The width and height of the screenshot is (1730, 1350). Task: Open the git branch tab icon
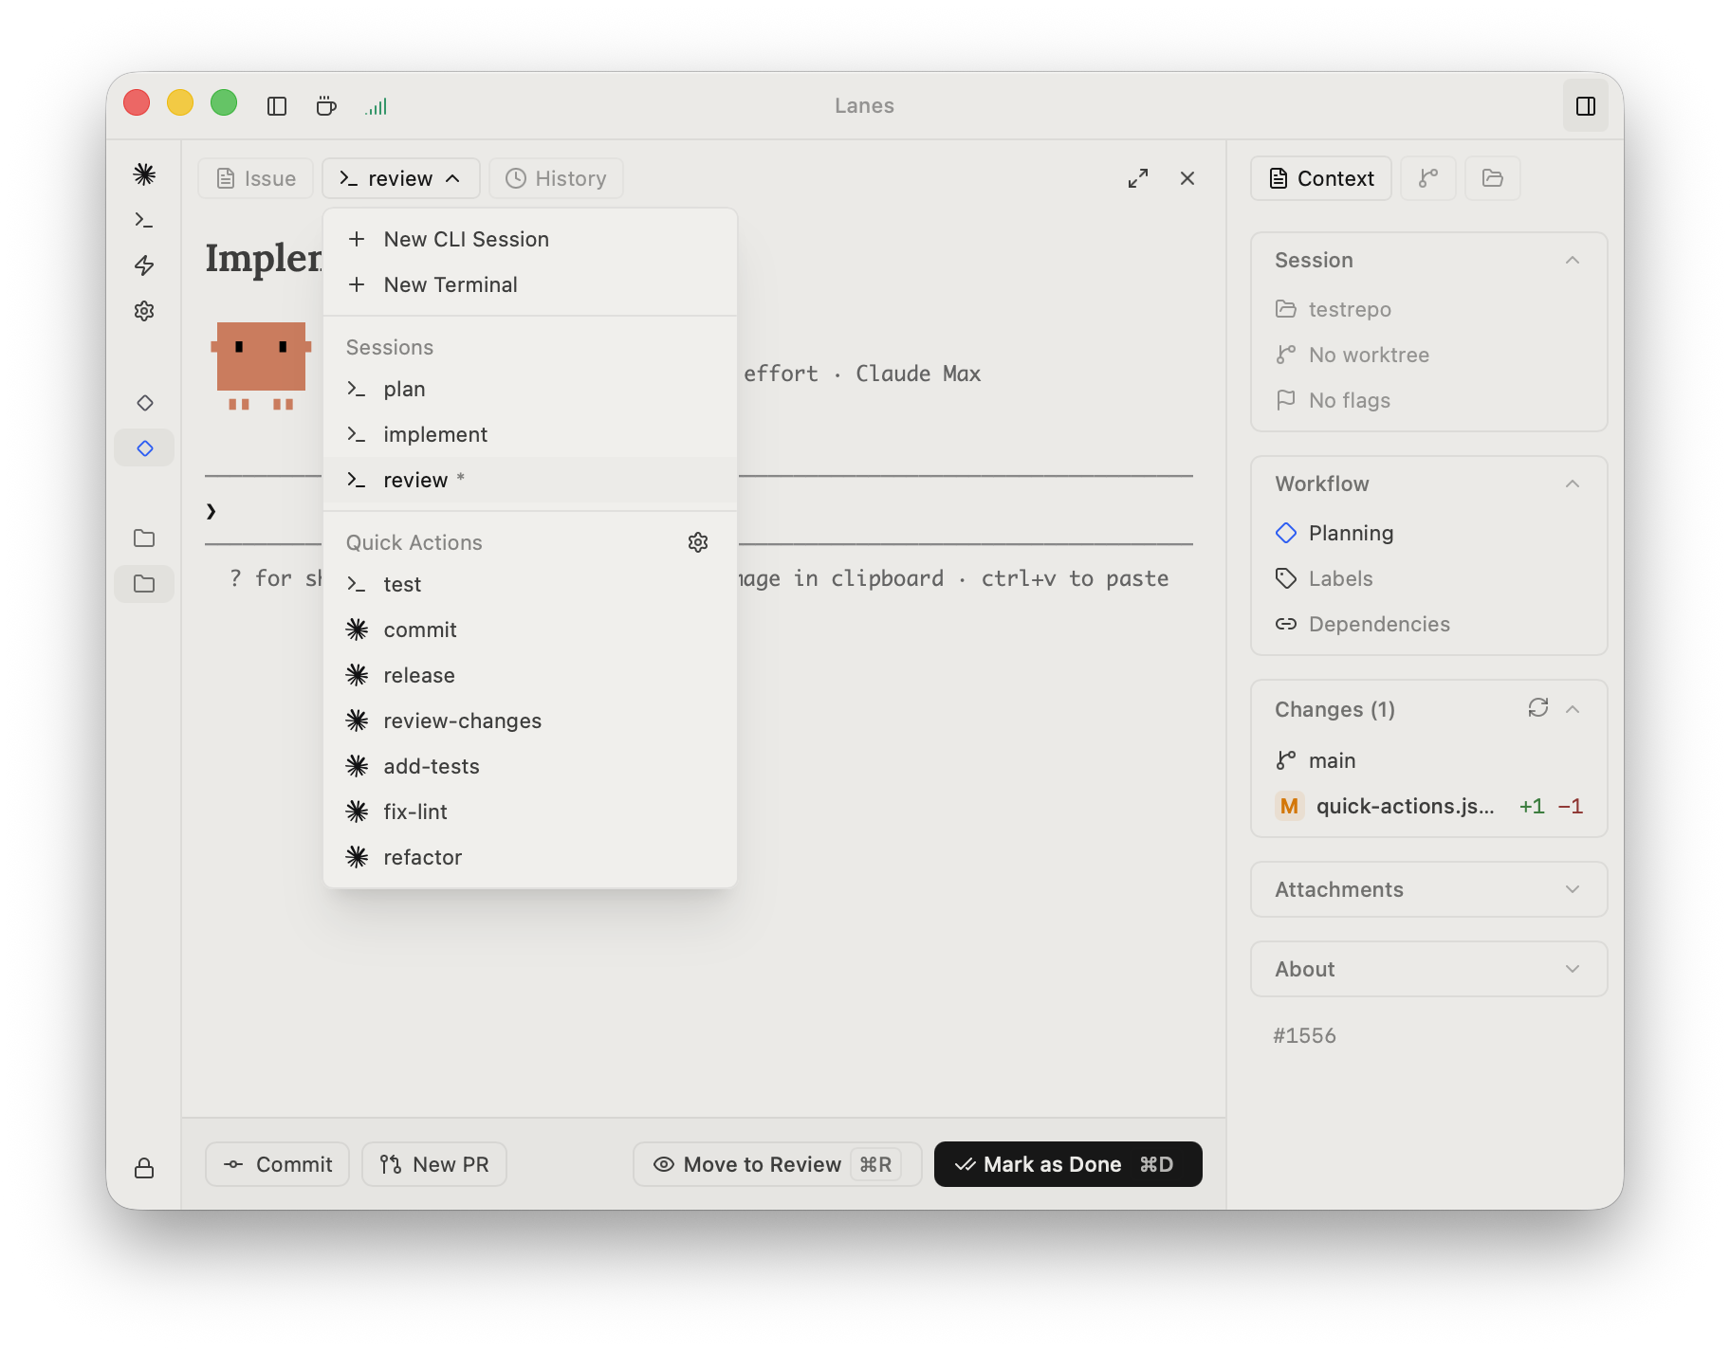pos(1428,178)
